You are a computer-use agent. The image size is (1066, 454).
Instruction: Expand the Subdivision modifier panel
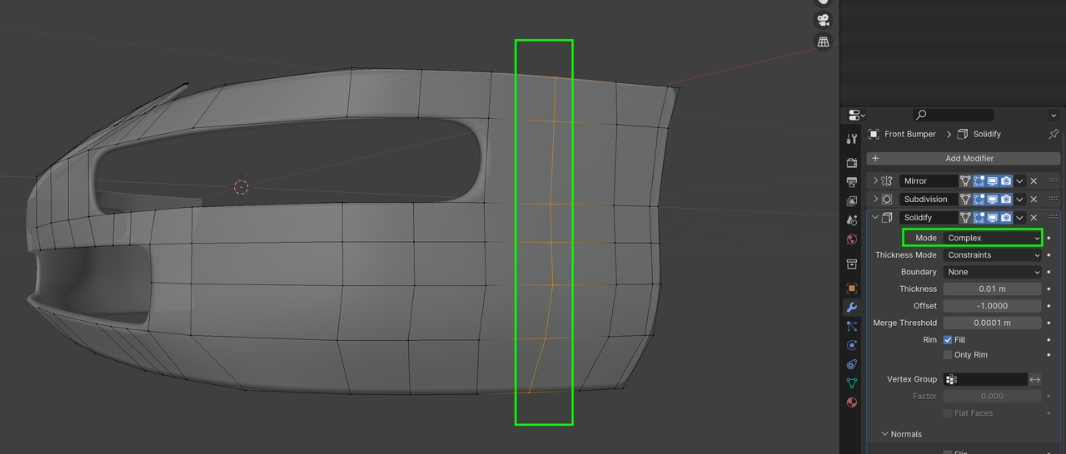tap(875, 200)
